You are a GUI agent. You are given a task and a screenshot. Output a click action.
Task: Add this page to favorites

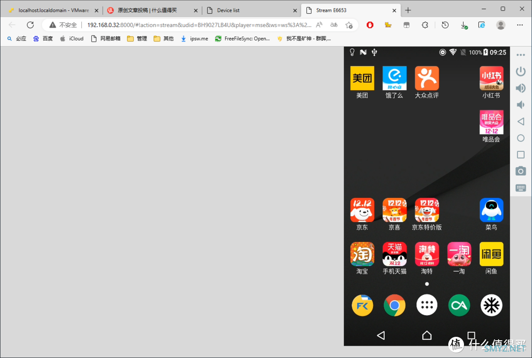pyautogui.click(x=349, y=25)
